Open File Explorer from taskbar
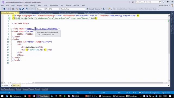Viewport: 174px width, 98px height. tap(15, 96)
